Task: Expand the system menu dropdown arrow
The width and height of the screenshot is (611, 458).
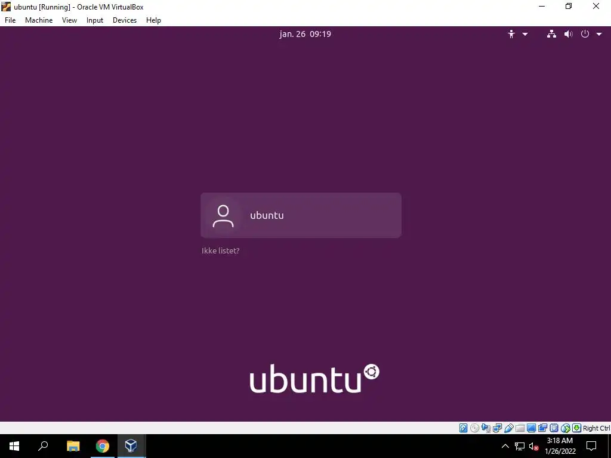Action: [x=599, y=34]
